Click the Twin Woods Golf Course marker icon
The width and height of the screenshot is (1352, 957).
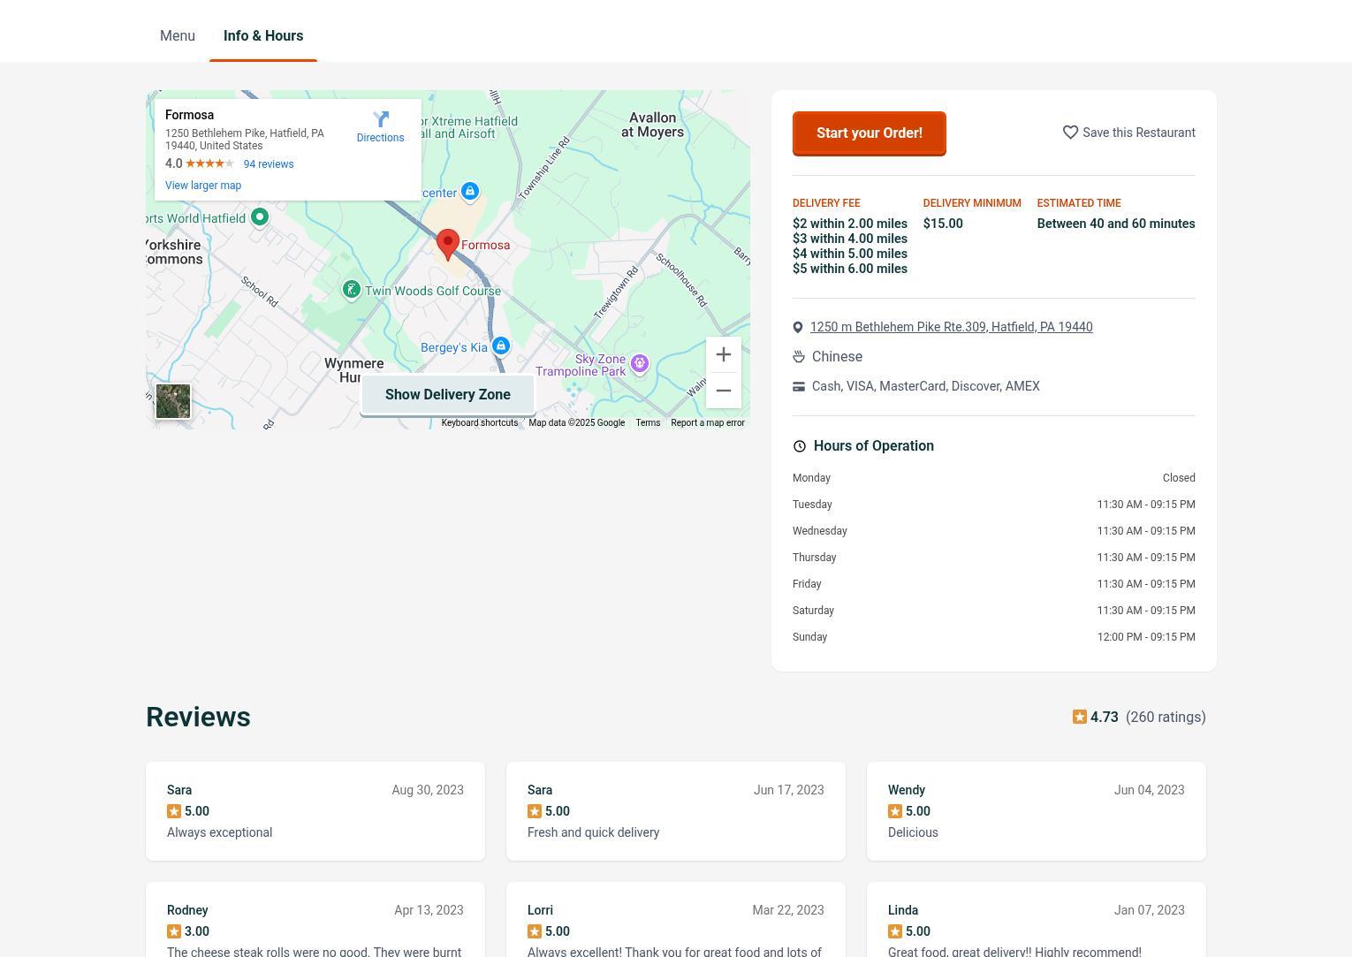coord(352,289)
